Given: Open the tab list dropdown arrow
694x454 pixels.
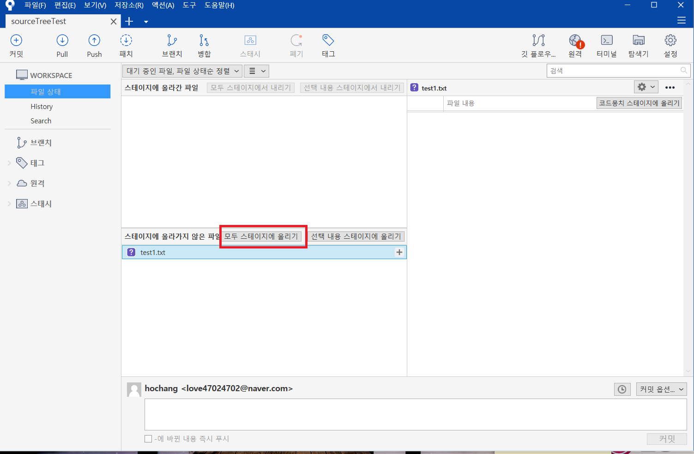Looking at the screenshot, I should coord(146,22).
